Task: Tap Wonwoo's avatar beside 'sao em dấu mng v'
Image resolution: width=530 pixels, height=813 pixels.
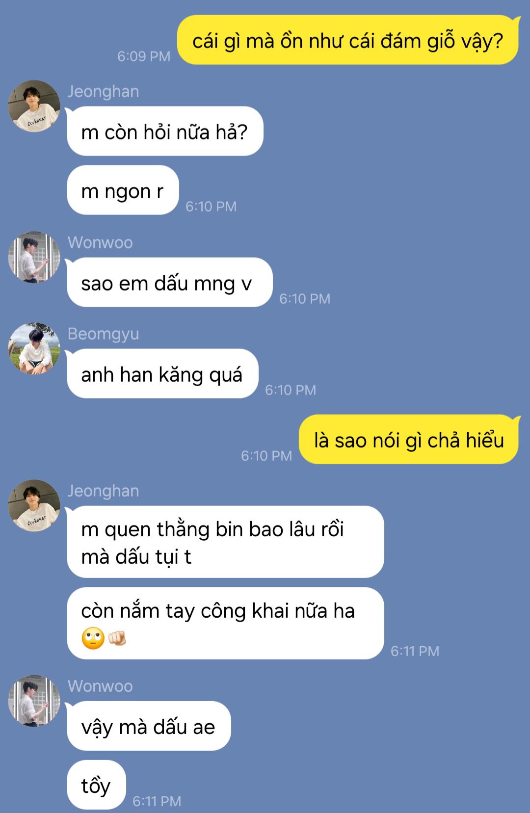Action: [34, 257]
